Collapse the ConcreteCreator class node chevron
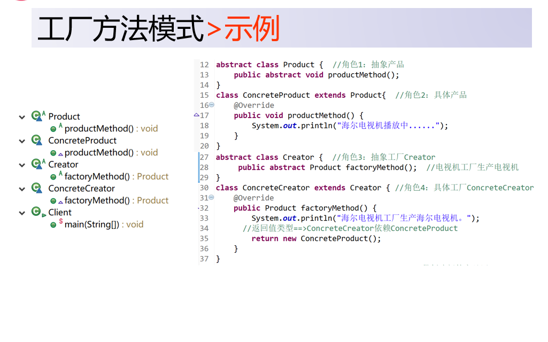This screenshot has width=548, height=342. pos(22,189)
